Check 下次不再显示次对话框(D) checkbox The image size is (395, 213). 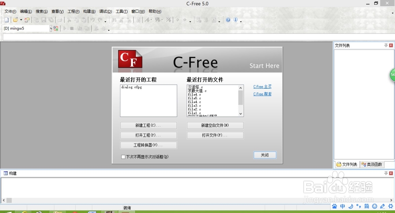(x=123, y=157)
